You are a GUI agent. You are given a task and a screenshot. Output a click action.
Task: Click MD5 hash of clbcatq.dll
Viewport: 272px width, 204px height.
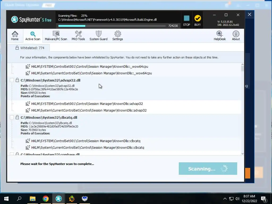tap(53, 126)
